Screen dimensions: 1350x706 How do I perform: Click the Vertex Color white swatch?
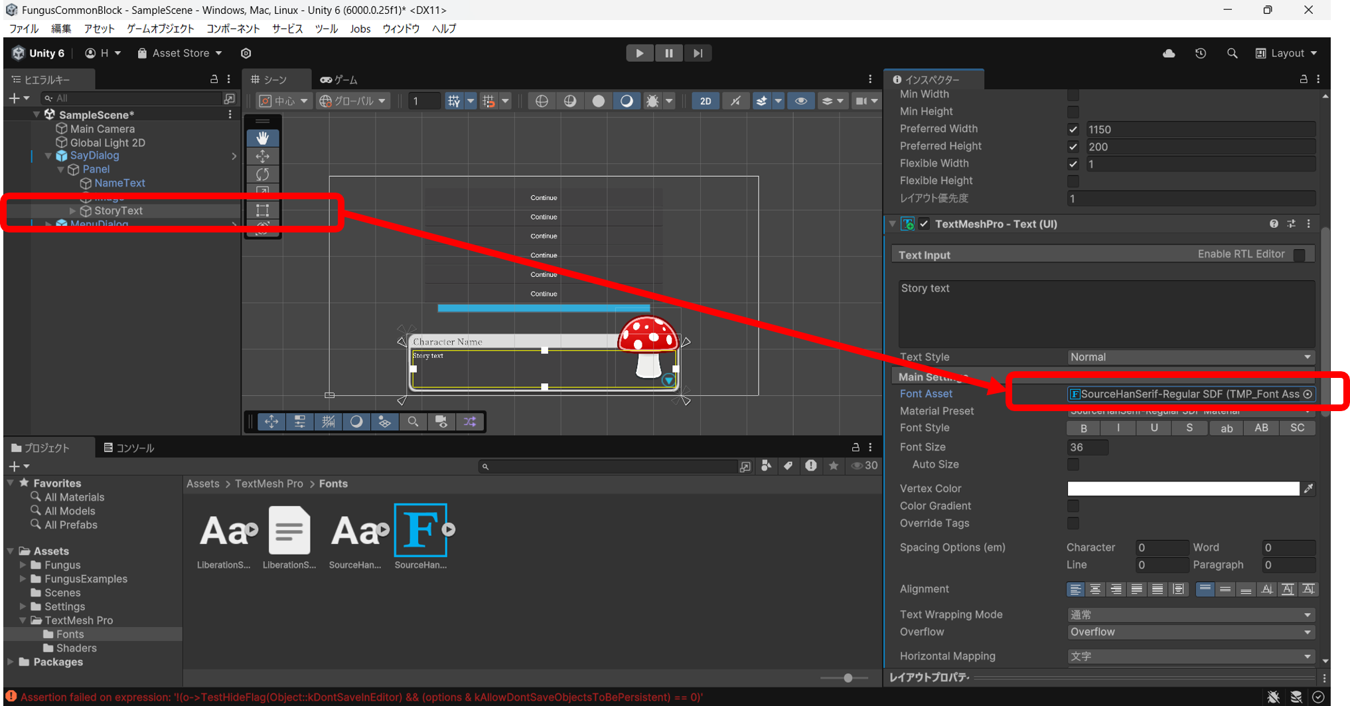click(1183, 488)
